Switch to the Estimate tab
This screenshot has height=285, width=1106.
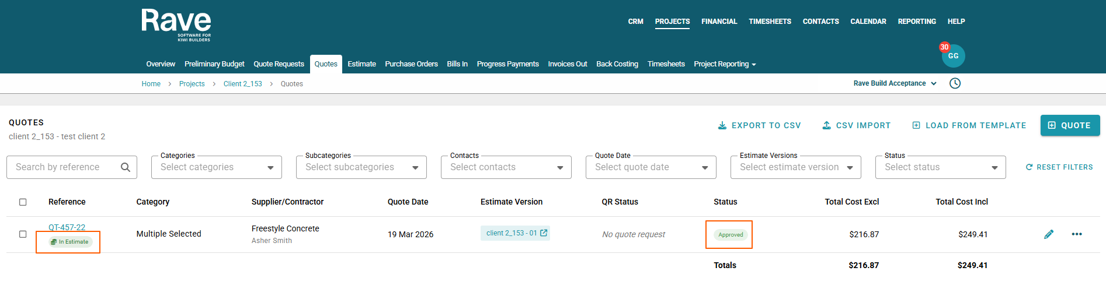click(x=361, y=64)
